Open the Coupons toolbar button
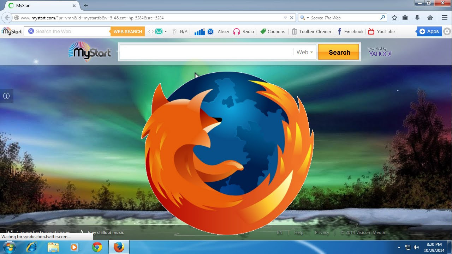The height and width of the screenshot is (254, 452). (273, 31)
